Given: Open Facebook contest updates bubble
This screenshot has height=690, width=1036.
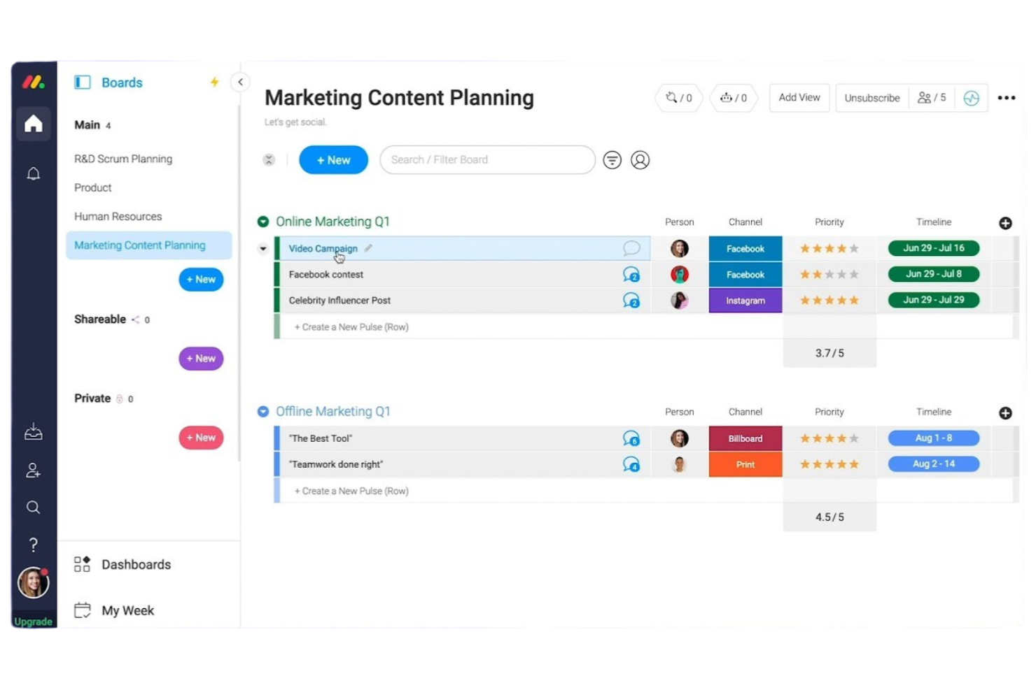Looking at the screenshot, I should 631,275.
